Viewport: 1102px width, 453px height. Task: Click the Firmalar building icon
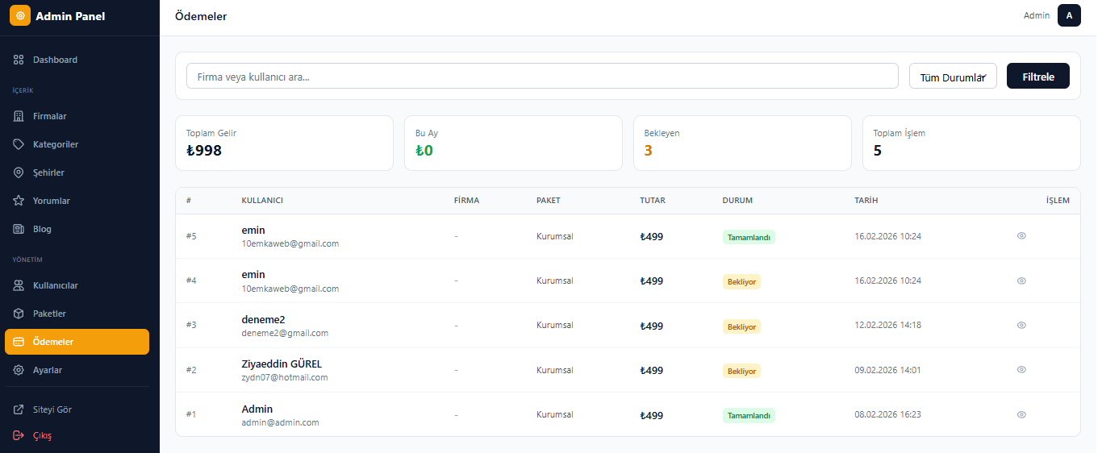[x=19, y=116]
